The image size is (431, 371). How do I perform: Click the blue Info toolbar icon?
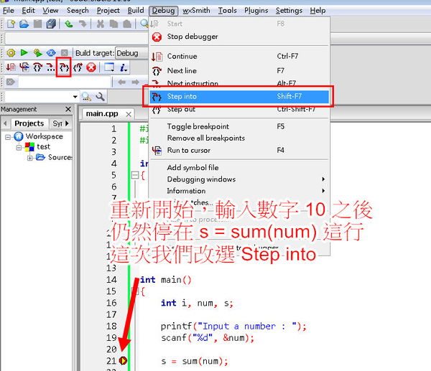(x=124, y=67)
